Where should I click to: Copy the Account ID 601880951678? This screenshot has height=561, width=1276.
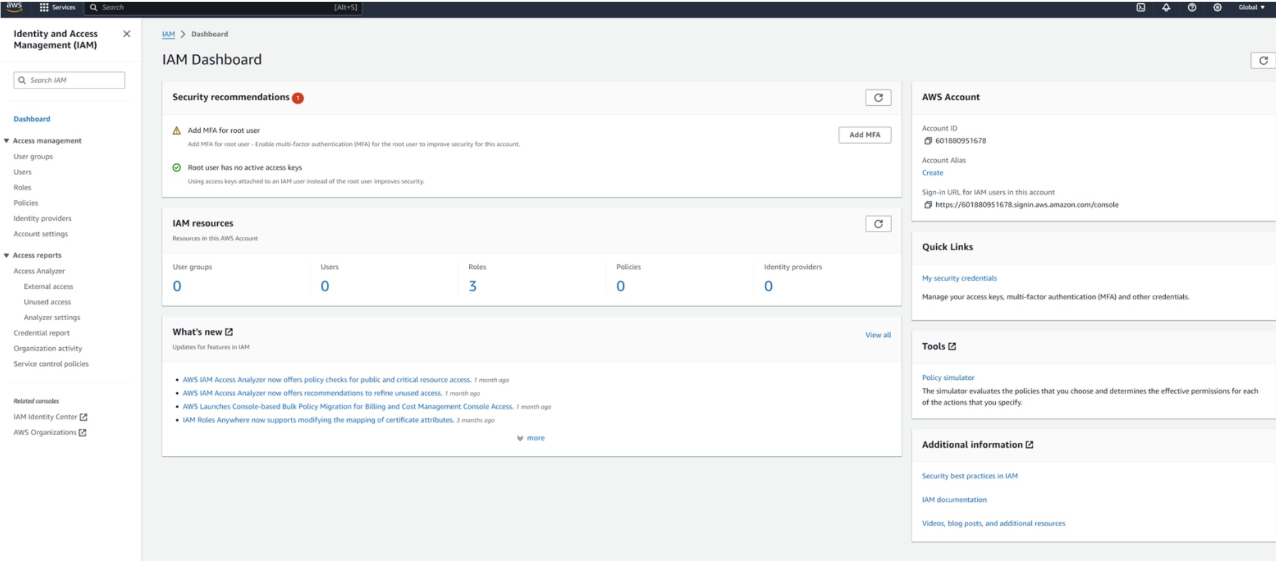click(x=928, y=141)
